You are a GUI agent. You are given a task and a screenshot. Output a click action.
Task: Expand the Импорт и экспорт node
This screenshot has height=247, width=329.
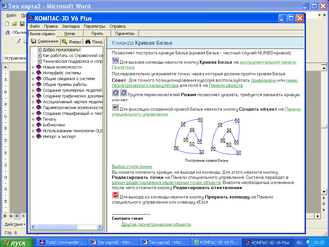(x=33, y=137)
